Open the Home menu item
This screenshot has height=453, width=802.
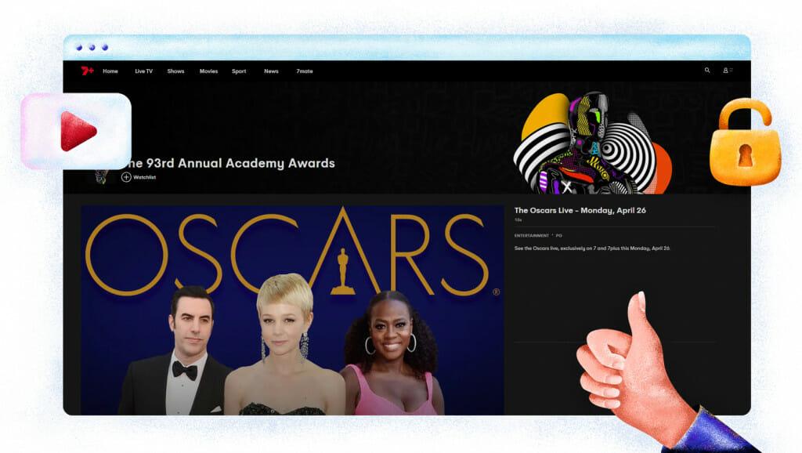pos(110,71)
